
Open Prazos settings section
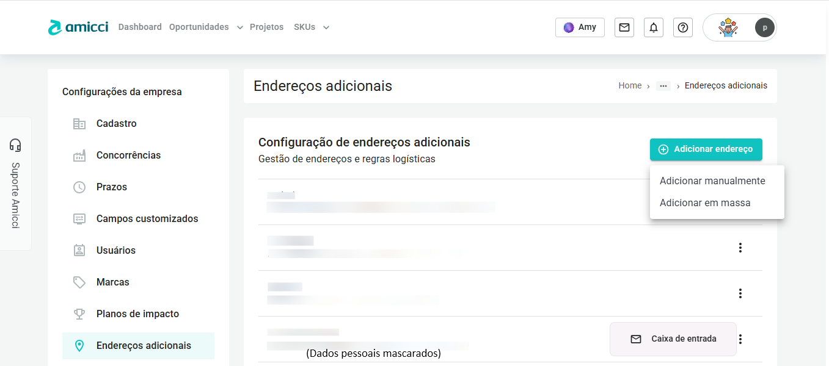point(112,187)
